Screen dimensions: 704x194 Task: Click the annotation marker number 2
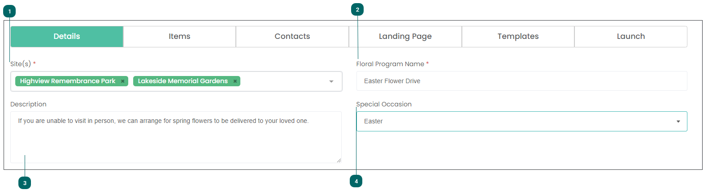click(x=357, y=9)
